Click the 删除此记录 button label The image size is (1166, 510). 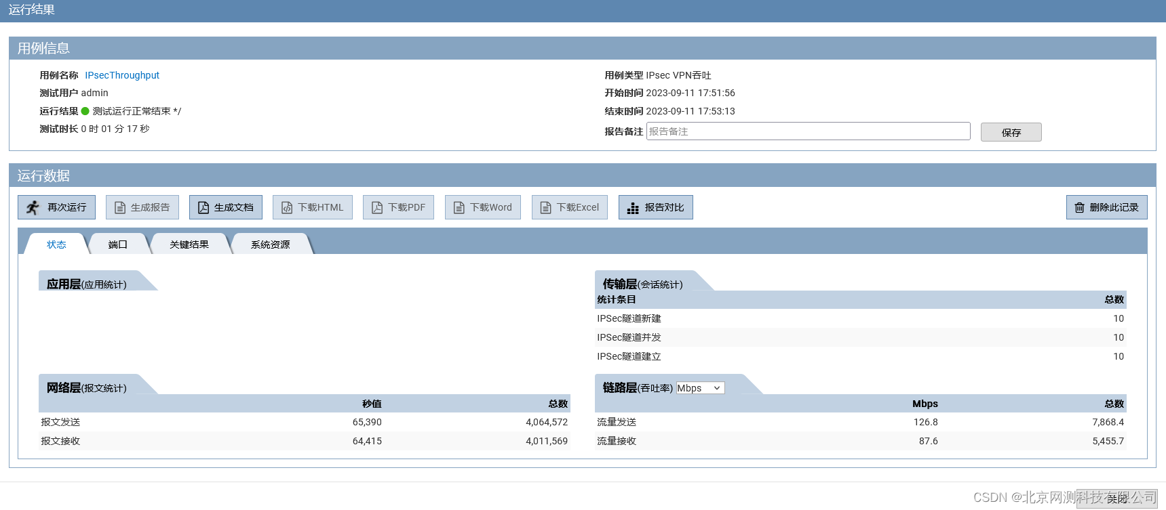coord(1114,207)
